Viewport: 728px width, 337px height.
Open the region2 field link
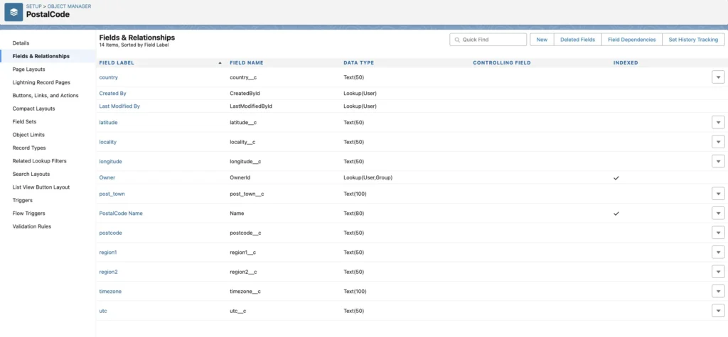click(x=109, y=272)
